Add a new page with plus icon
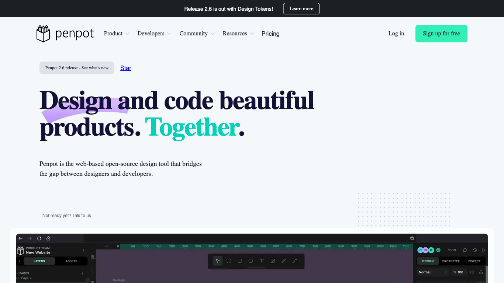The width and height of the screenshot is (504, 283). (x=83, y=273)
